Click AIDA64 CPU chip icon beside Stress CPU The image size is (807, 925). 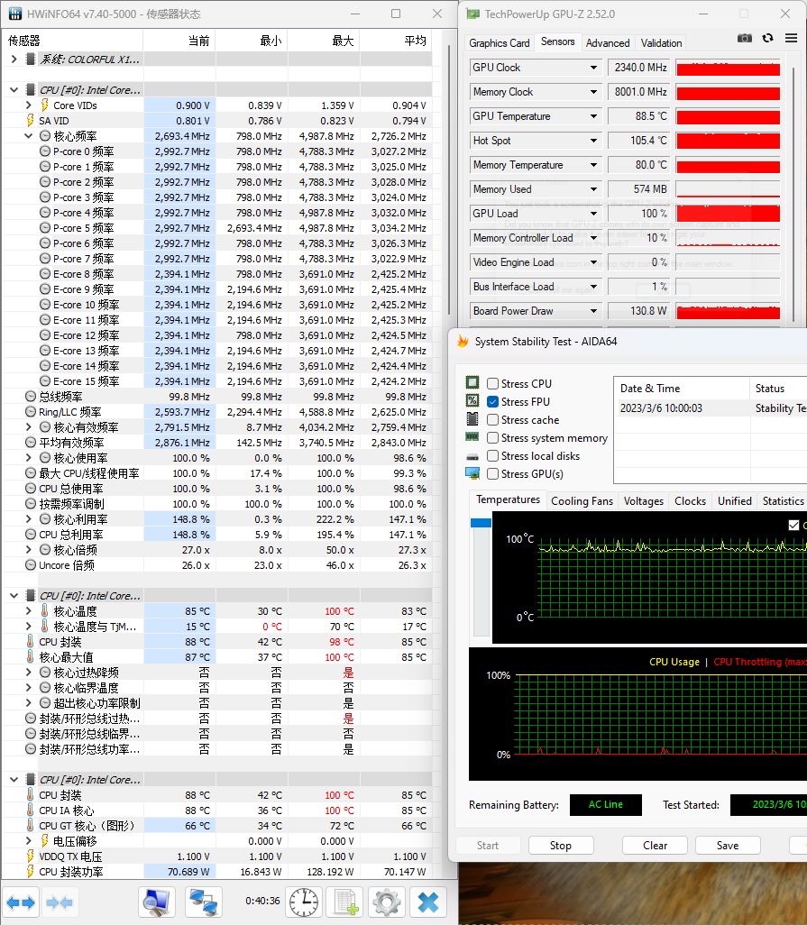coord(472,383)
